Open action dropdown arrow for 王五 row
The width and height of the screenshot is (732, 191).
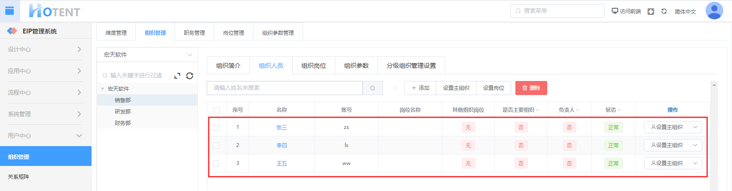coord(695,163)
